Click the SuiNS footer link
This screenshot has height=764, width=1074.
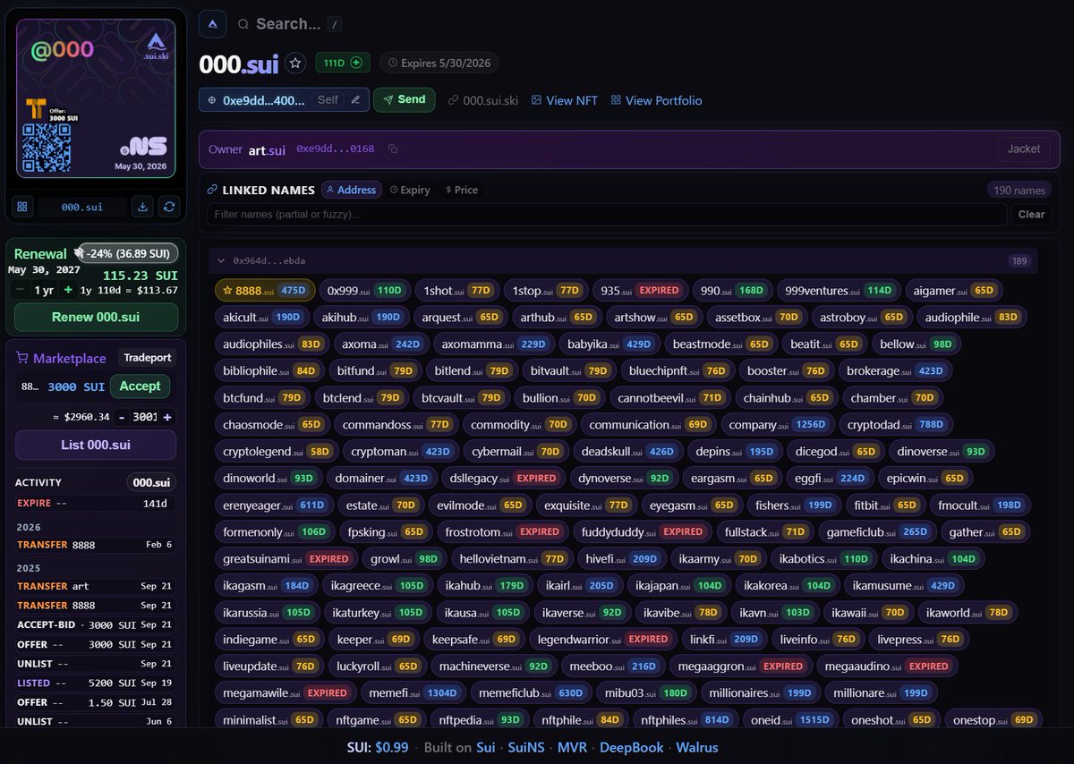526,747
